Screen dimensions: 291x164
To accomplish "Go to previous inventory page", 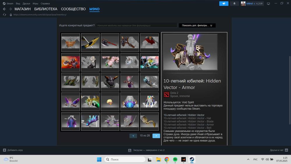I will (x=133, y=136).
